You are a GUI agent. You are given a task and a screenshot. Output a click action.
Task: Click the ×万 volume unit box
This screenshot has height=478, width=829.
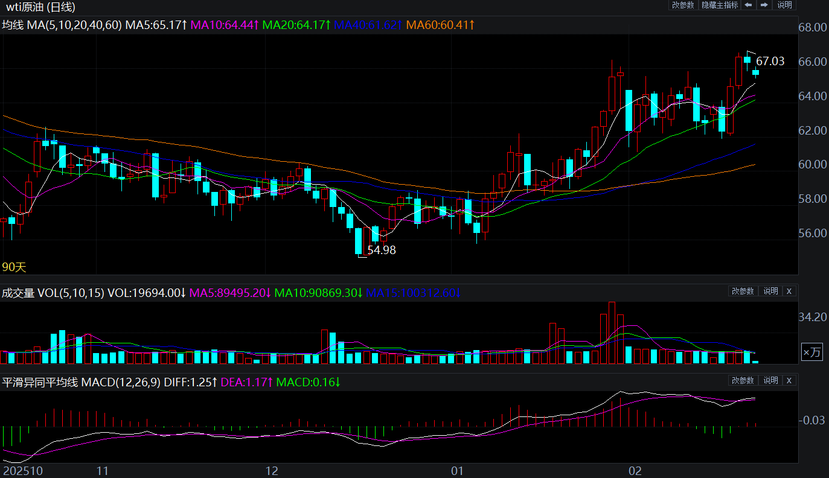pos(811,352)
